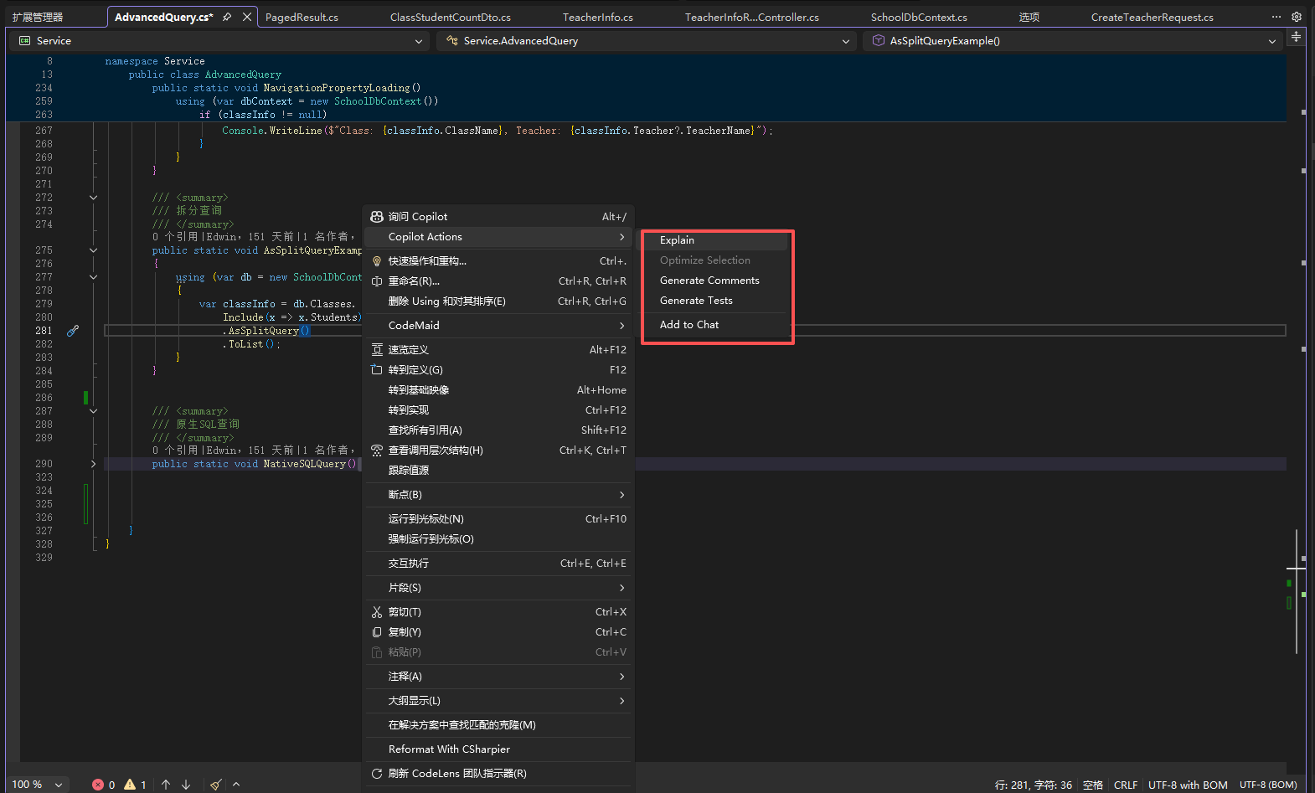Click Reformat With CSharpier
The height and width of the screenshot is (793, 1315).
pyautogui.click(x=449, y=749)
